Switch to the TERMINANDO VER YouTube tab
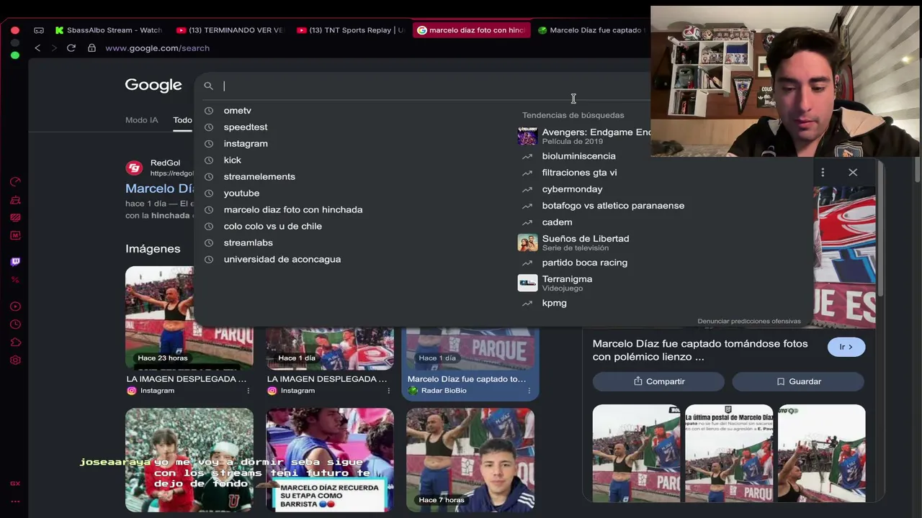 (x=230, y=30)
